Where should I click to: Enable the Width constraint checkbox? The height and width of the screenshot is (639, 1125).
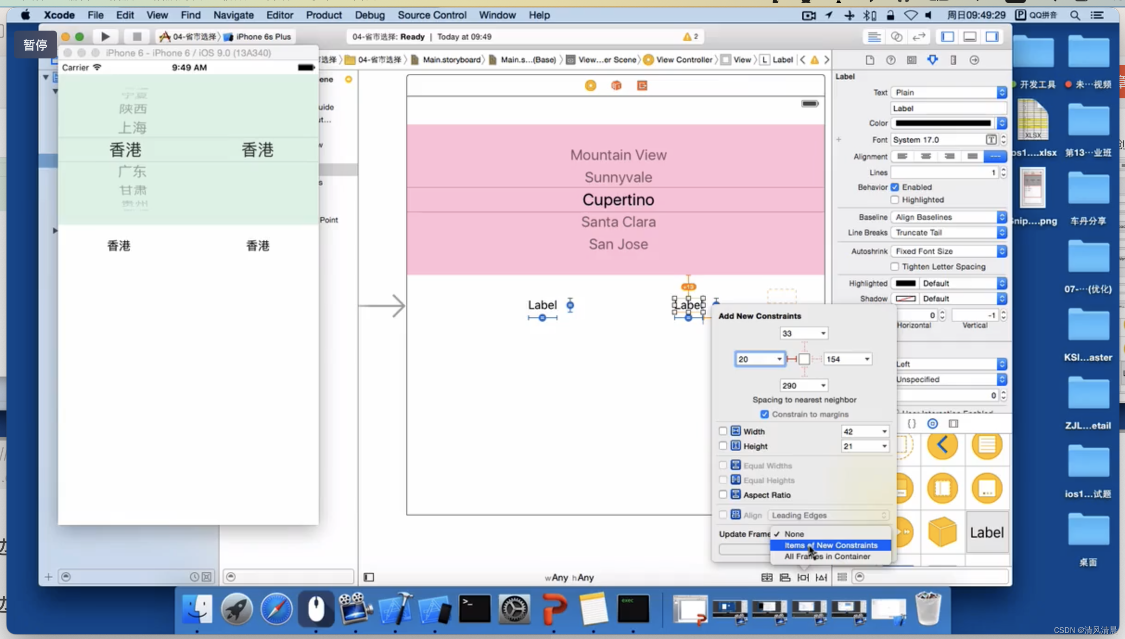tap(722, 431)
